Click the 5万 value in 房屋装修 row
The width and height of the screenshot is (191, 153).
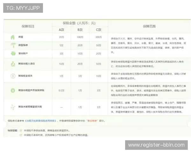click(61, 45)
